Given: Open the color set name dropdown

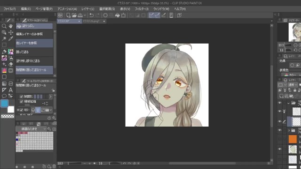Looking at the screenshot, I should point(31,129).
